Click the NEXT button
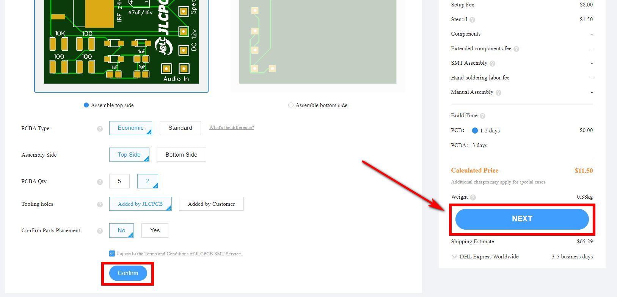 coord(522,219)
